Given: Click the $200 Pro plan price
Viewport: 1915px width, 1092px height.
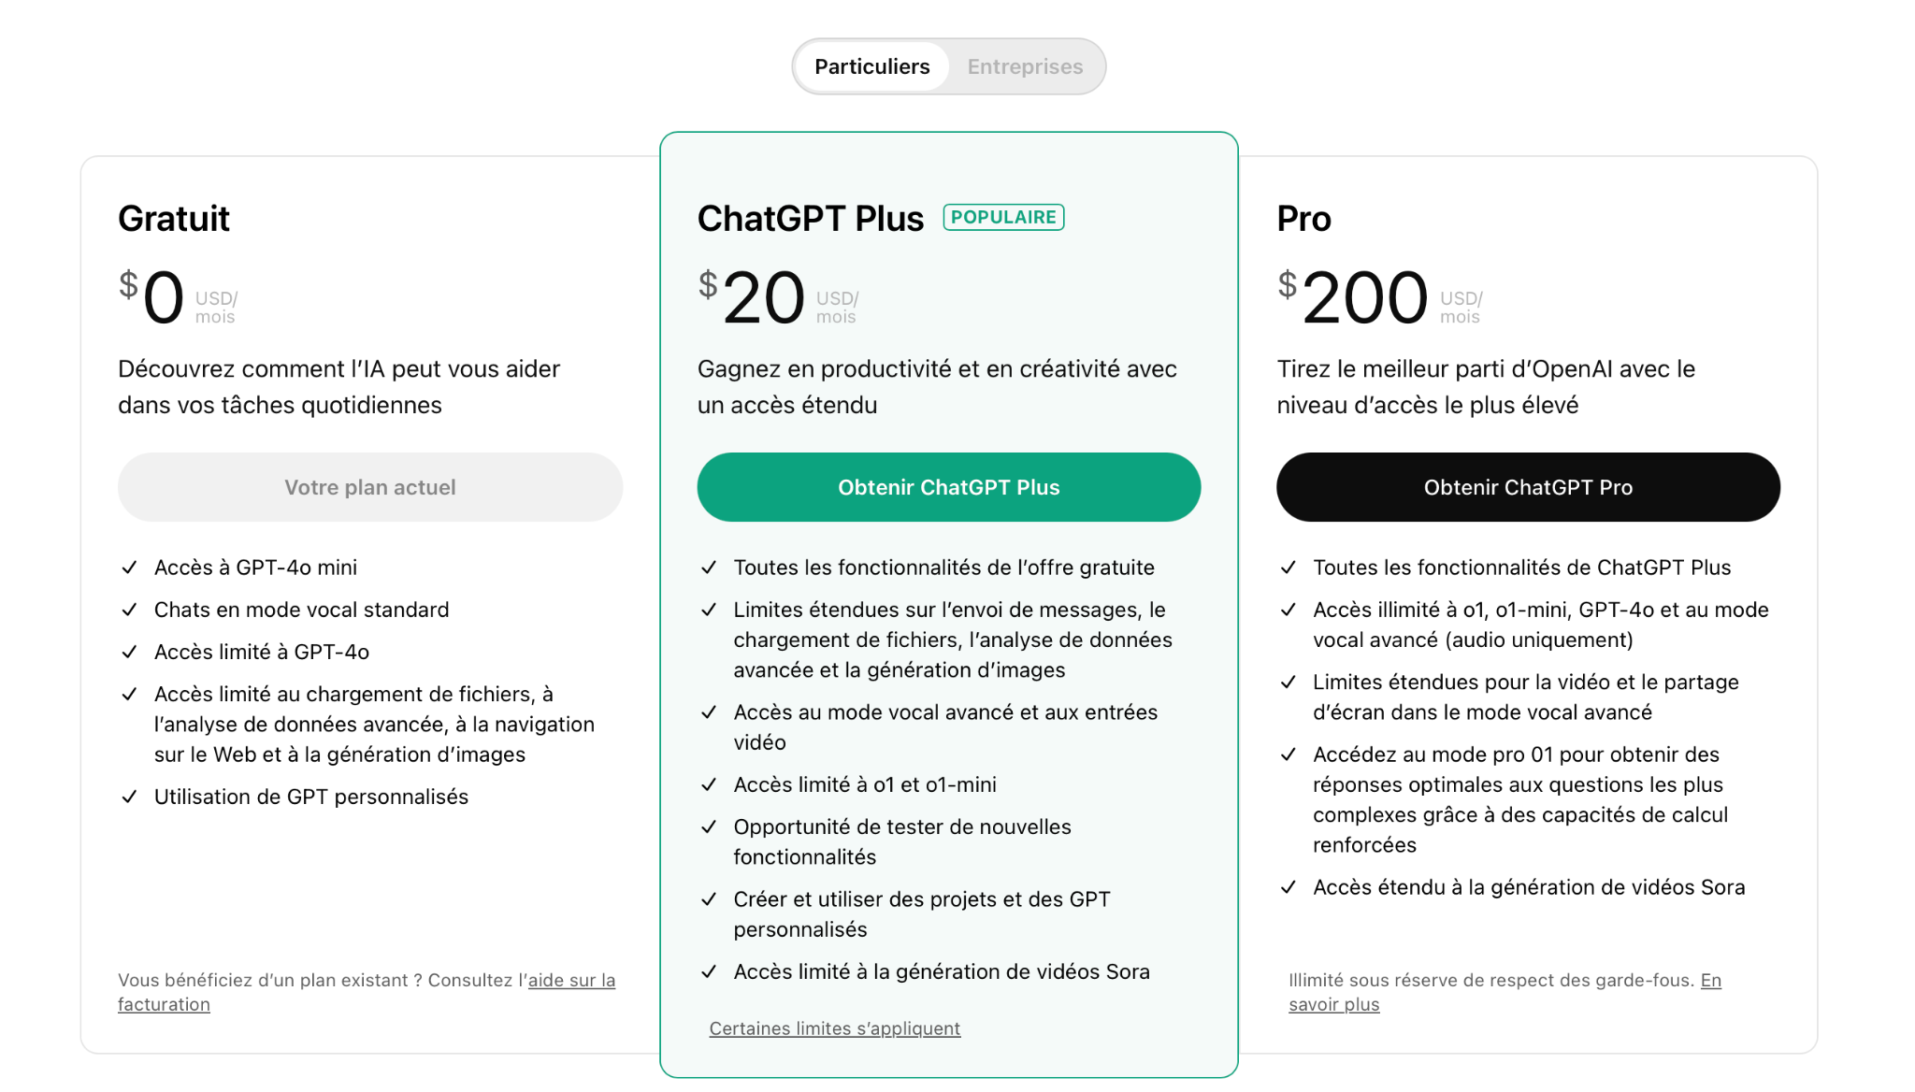Looking at the screenshot, I should point(1363,297).
